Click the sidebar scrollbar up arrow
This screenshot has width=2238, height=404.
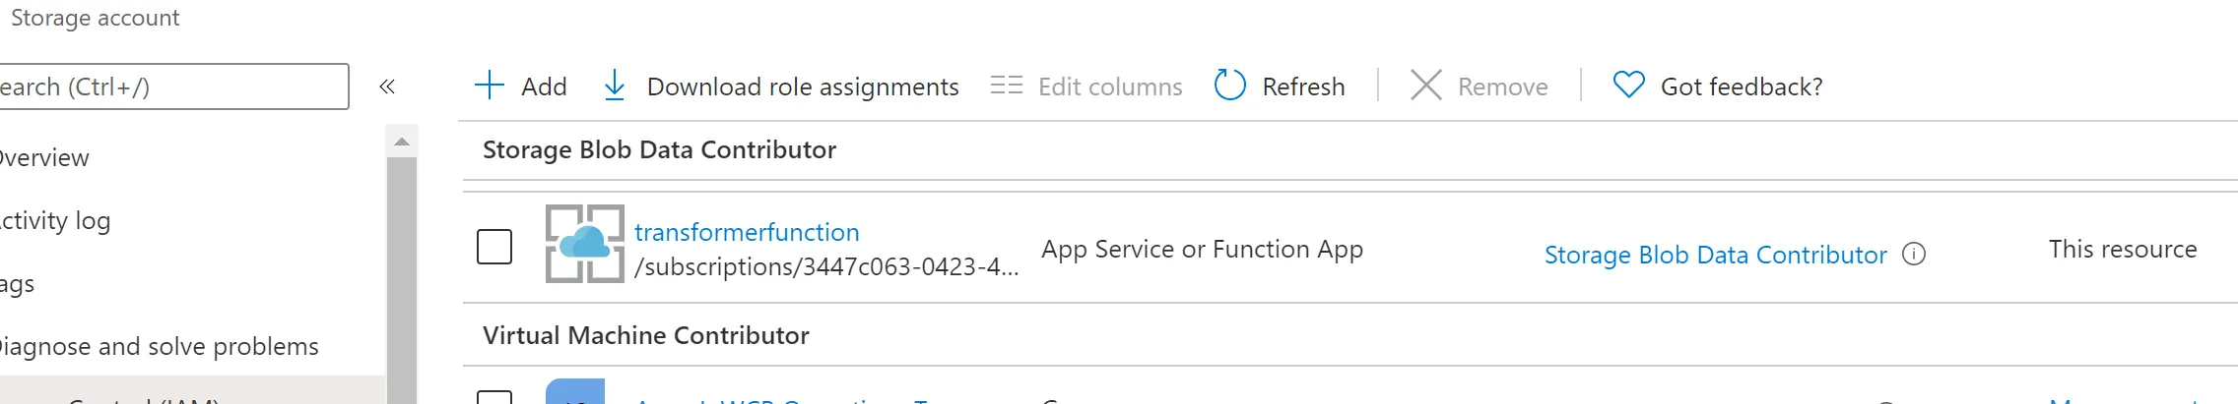coord(402,142)
